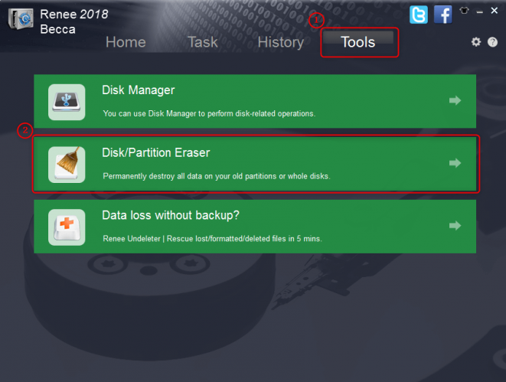506x382 pixels.
Task: Open Renee Undeleter description text
Action: coord(212,239)
